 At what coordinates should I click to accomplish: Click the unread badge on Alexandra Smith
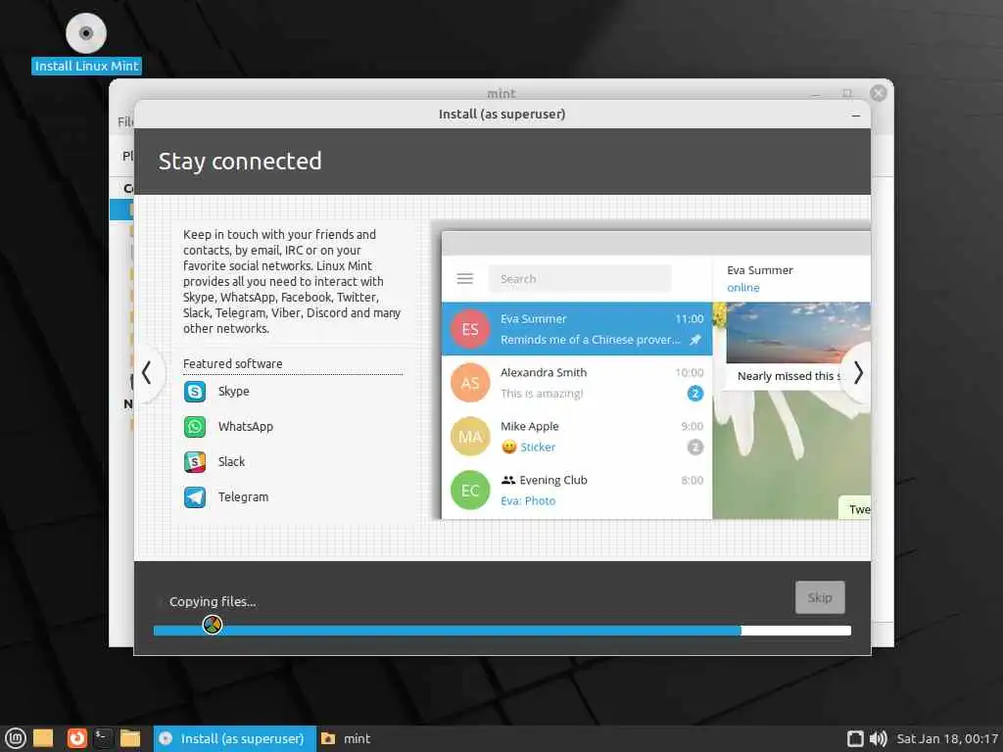[x=695, y=394]
